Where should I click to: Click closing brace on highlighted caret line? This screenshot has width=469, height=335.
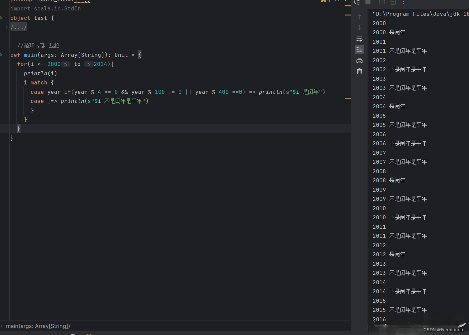[18, 128]
